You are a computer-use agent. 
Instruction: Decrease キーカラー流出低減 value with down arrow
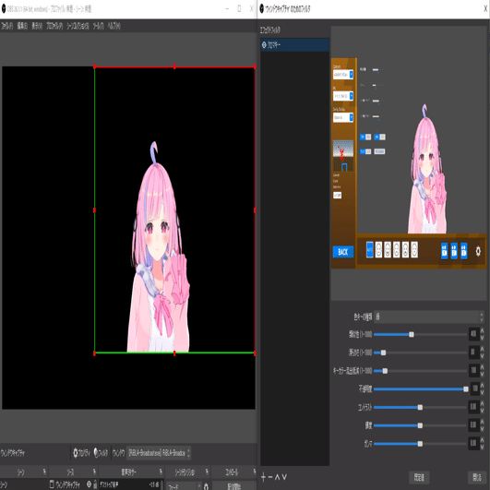pos(483,374)
